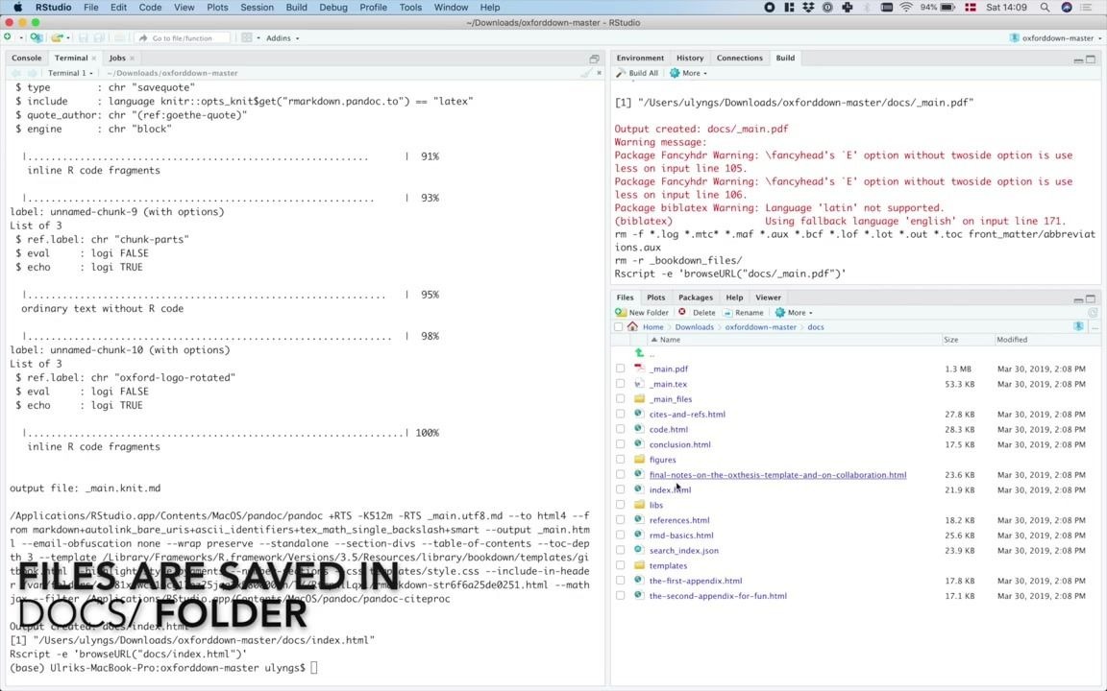Click the New Folder icon
Screen dimensions: 1107x691
coord(621,312)
